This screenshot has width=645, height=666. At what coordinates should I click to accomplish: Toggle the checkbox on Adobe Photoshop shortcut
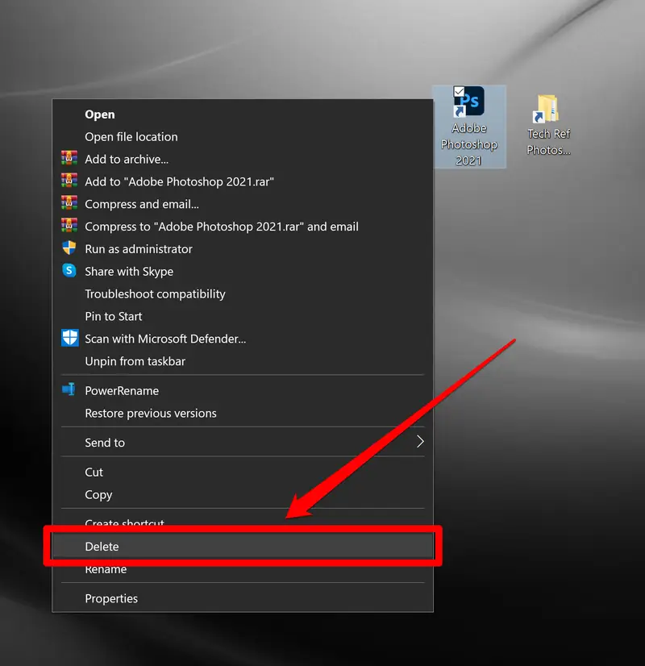[x=459, y=91]
